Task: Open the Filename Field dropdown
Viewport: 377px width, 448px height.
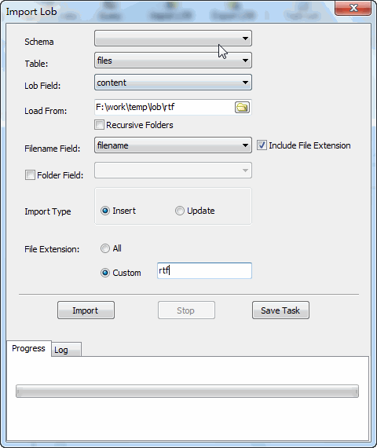Action: point(173,145)
